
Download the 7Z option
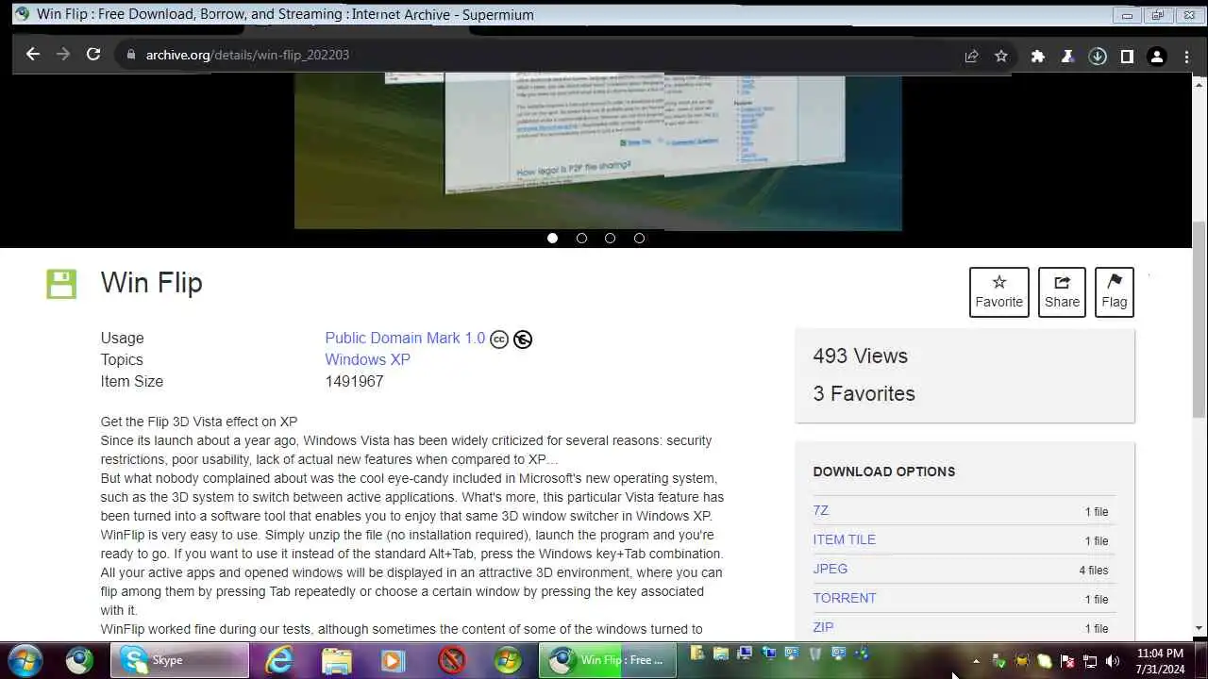point(821,510)
